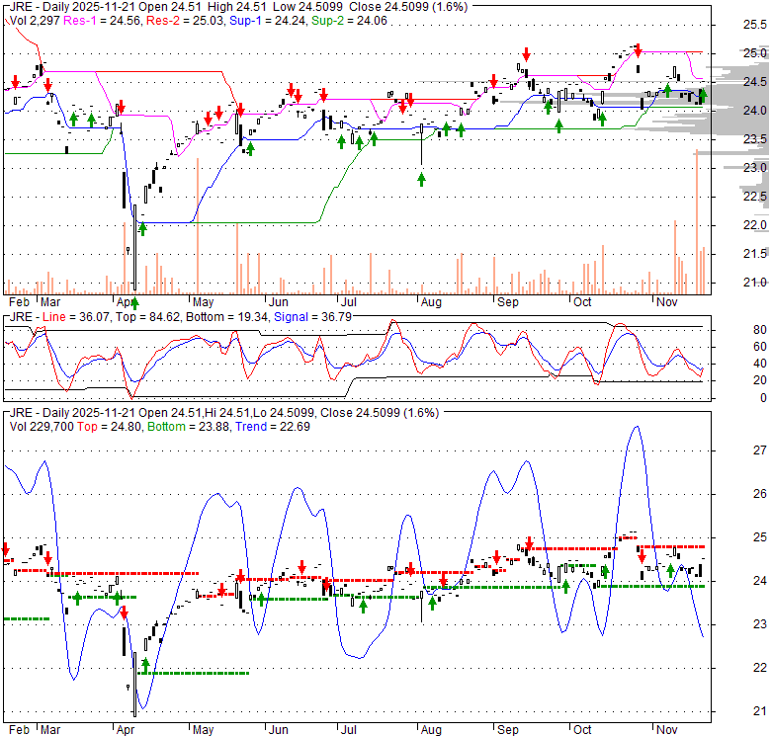Click the red sell arrow at the late-October peak in top chart
Image resolution: width=771 pixels, height=736 pixels.
click(x=638, y=49)
